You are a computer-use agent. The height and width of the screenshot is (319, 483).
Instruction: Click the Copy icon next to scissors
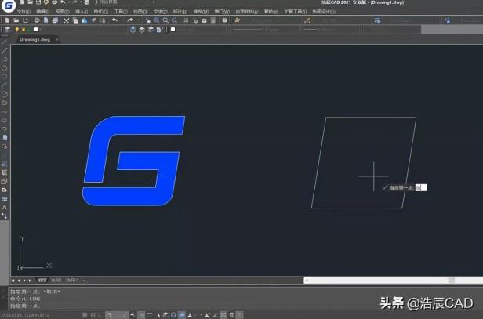pyautogui.click(x=75, y=20)
